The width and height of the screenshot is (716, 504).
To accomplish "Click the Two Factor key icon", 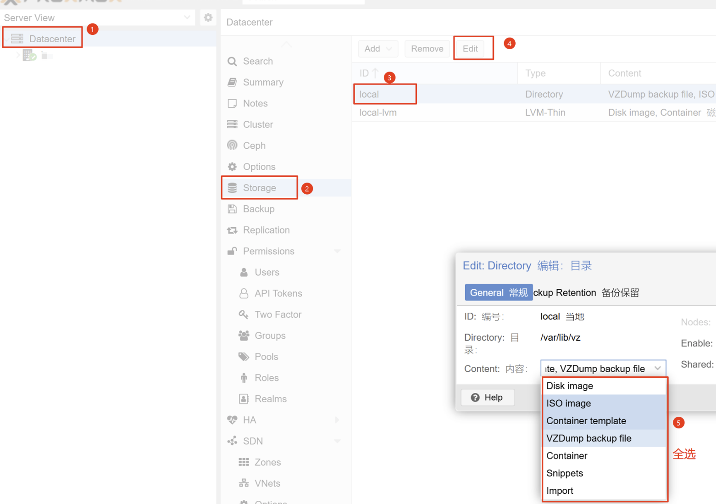I will 244,314.
